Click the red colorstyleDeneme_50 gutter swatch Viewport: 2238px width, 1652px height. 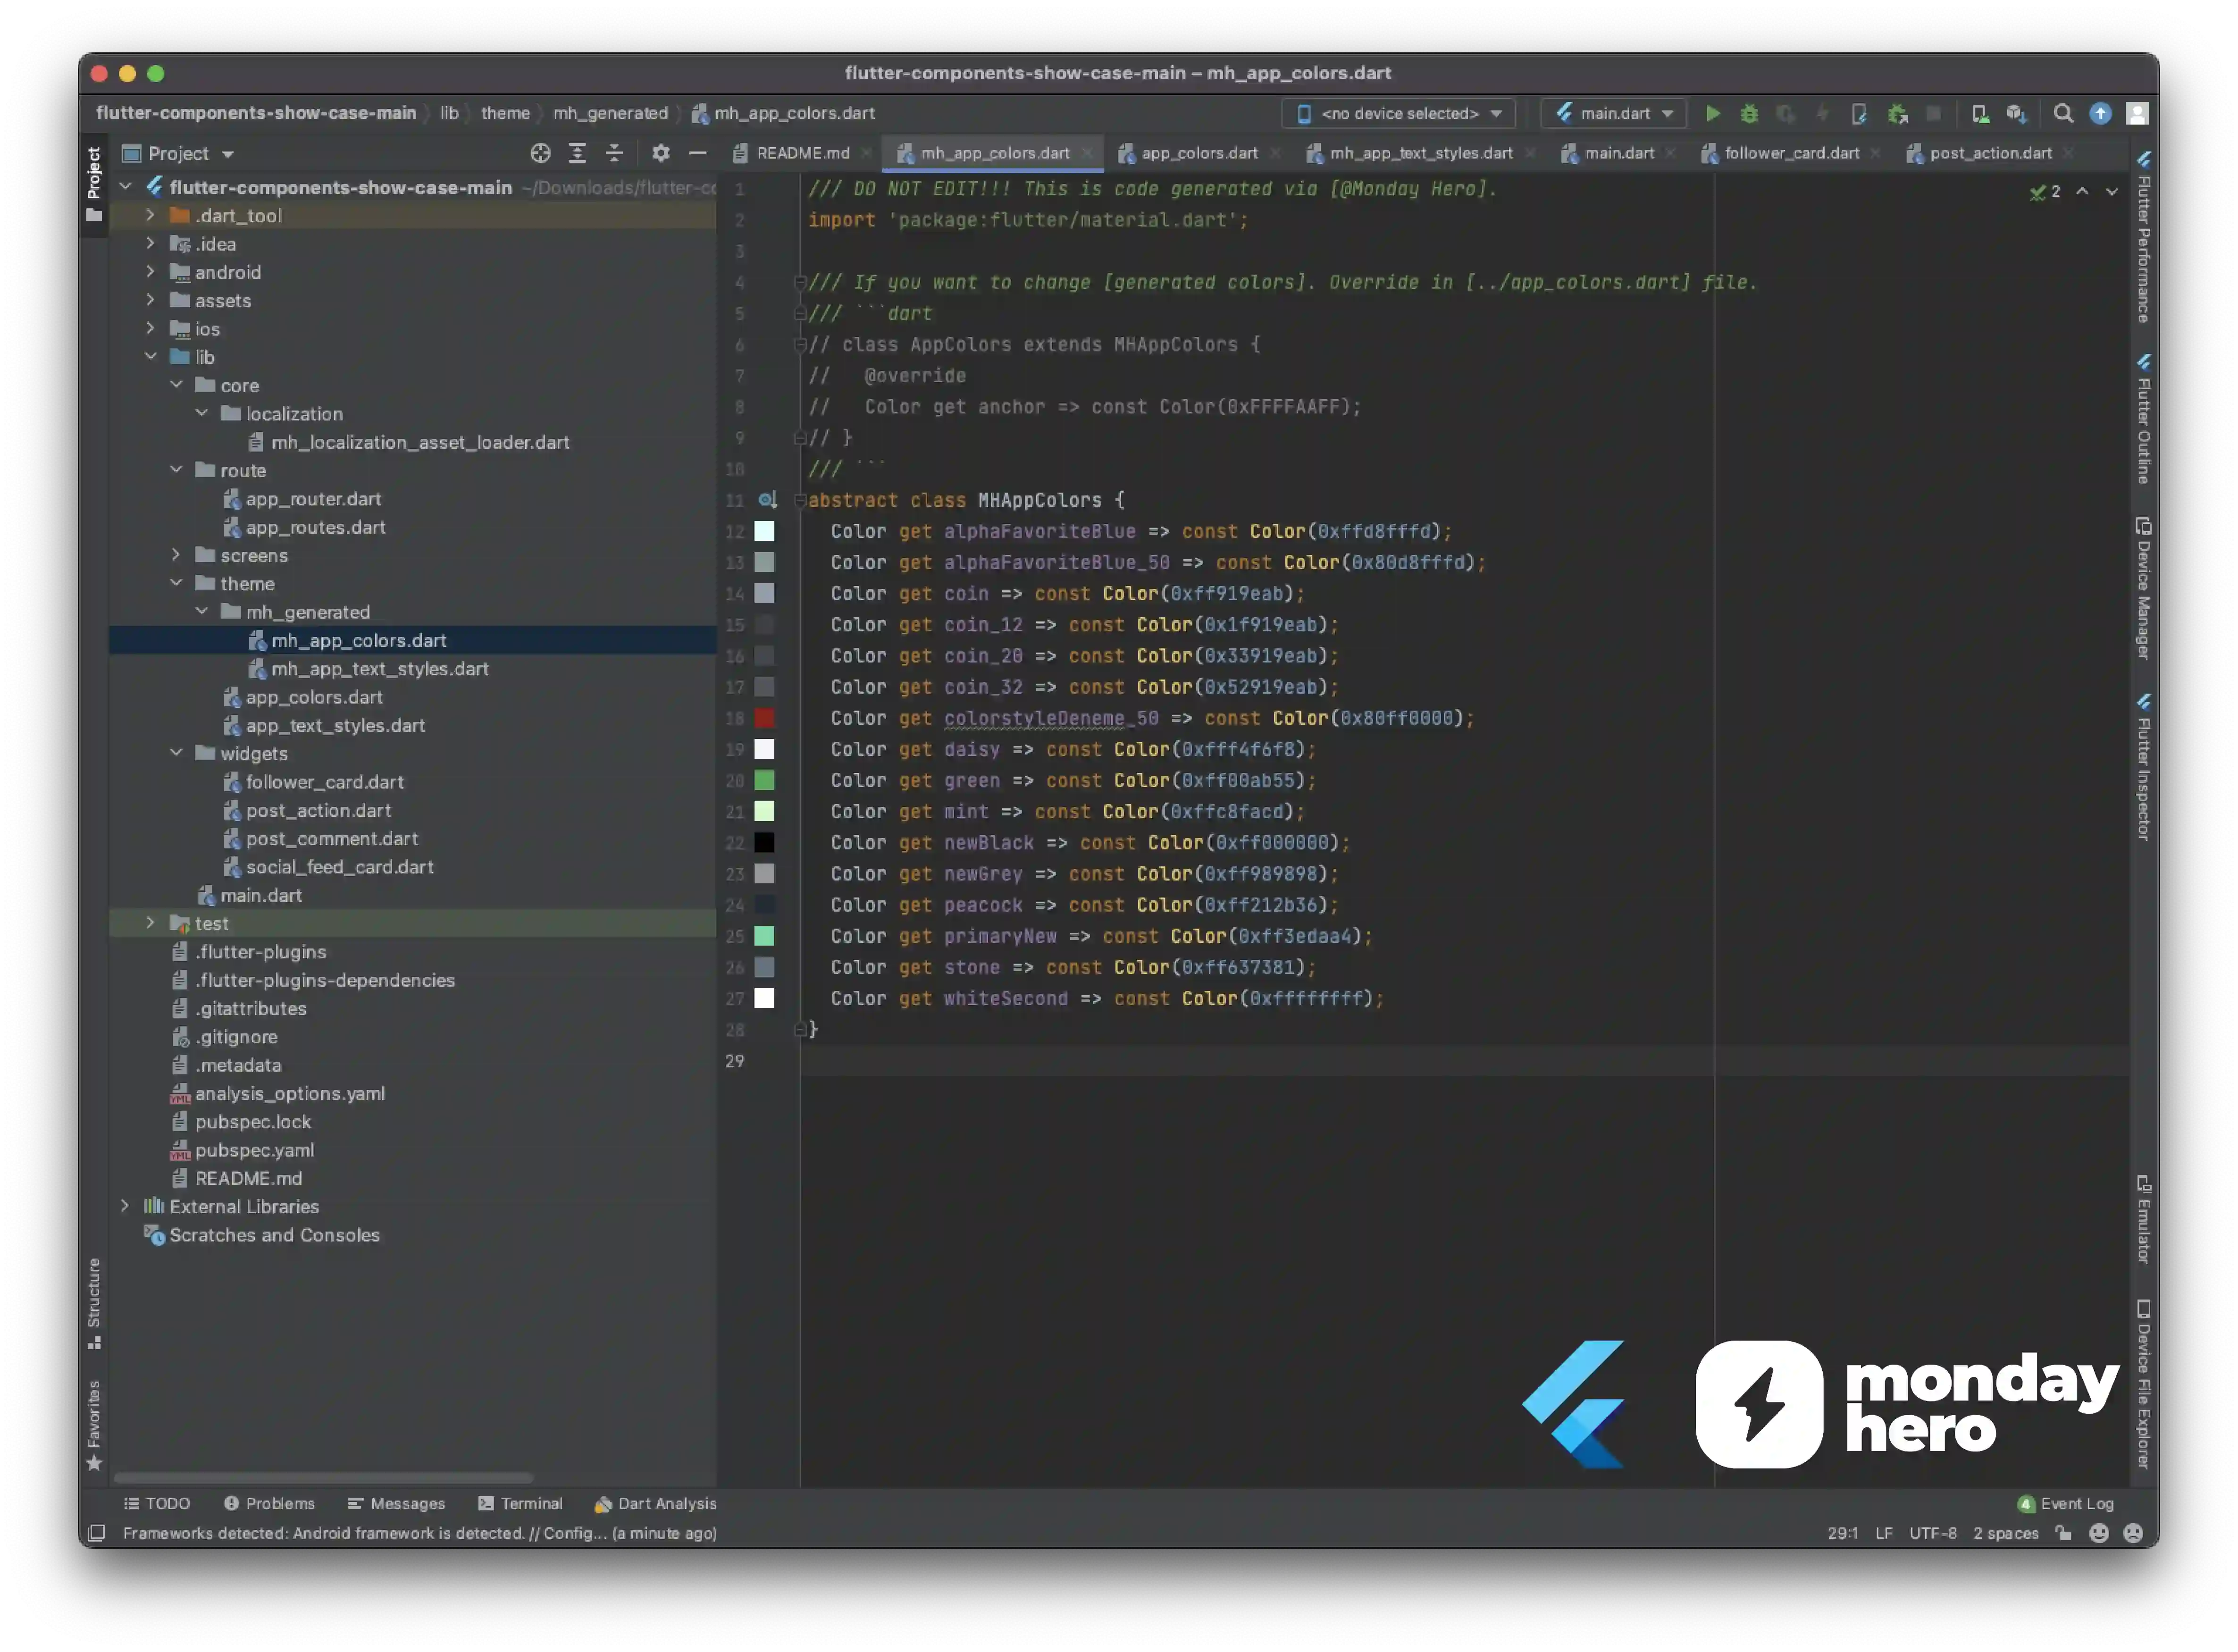click(x=765, y=719)
